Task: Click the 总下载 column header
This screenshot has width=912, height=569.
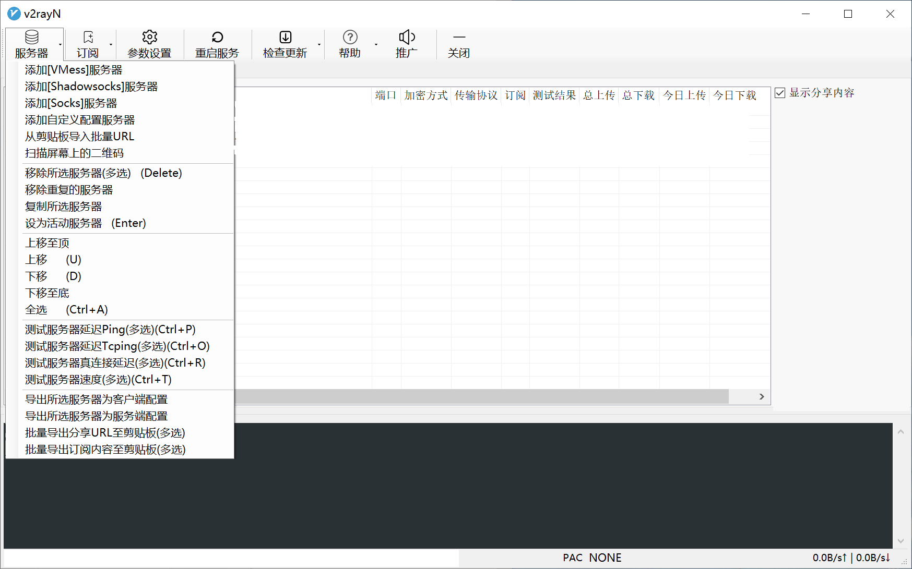Action: point(638,95)
